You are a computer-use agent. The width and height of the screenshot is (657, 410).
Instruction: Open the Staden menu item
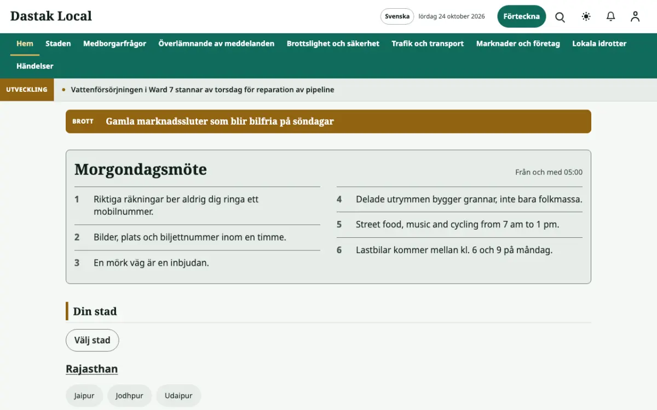(58, 44)
